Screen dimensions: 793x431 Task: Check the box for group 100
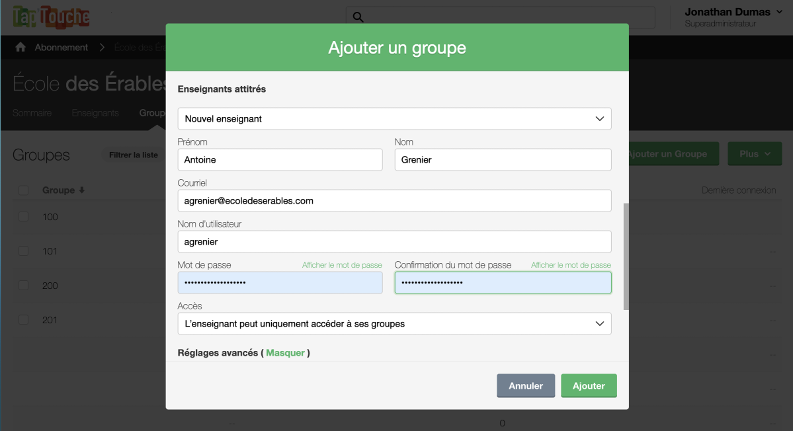point(23,217)
